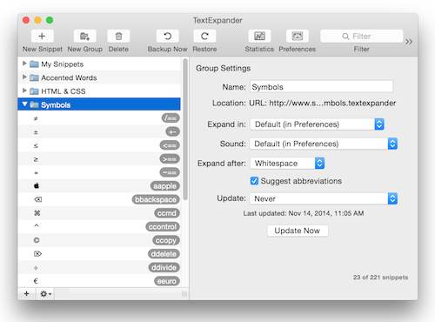The width and height of the screenshot is (435, 322).
Task: Click in the Filter search field
Action: (362, 37)
